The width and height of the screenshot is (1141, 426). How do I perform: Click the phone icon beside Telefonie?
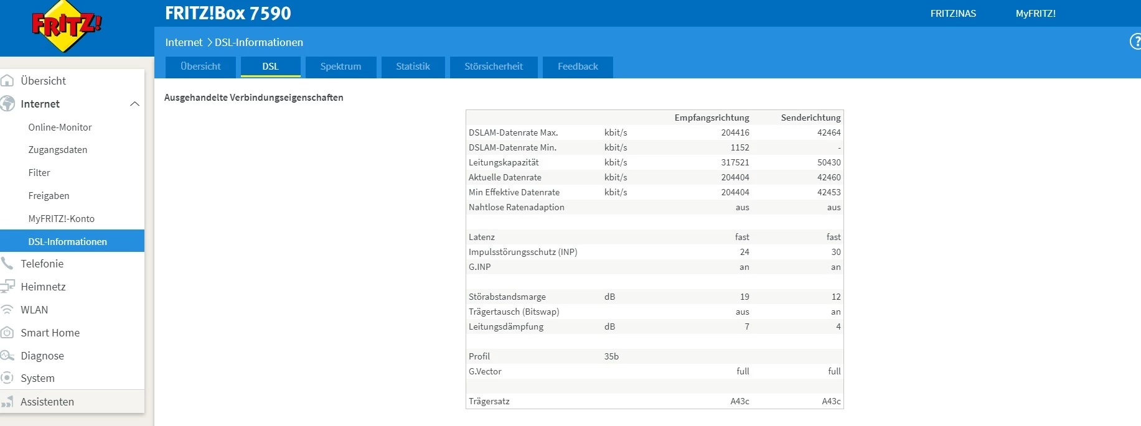click(x=7, y=264)
